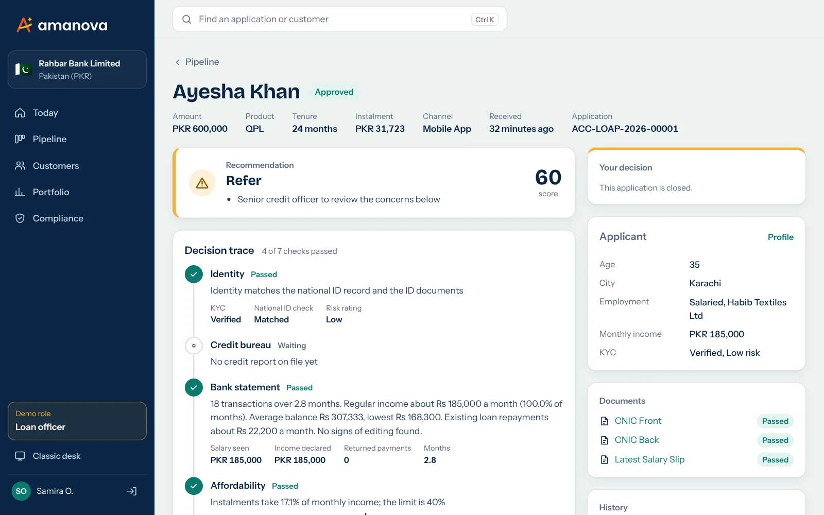Click the CNIC Back document icon
The height and width of the screenshot is (515, 824).
tap(605, 440)
